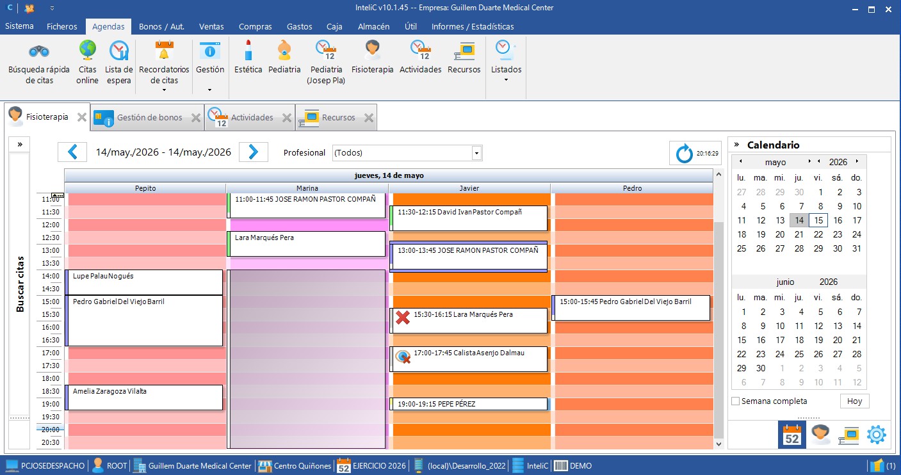Image resolution: width=901 pixels, height=475 pixels.
Task: Go to previous year before 2026
Action: 818,161
